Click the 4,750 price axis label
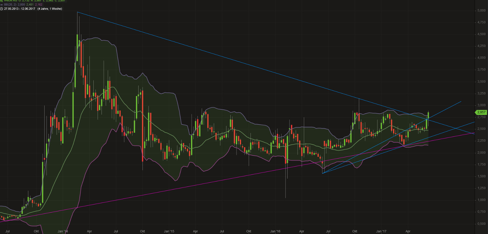This screenshot has height=234, width=488. 482,22
